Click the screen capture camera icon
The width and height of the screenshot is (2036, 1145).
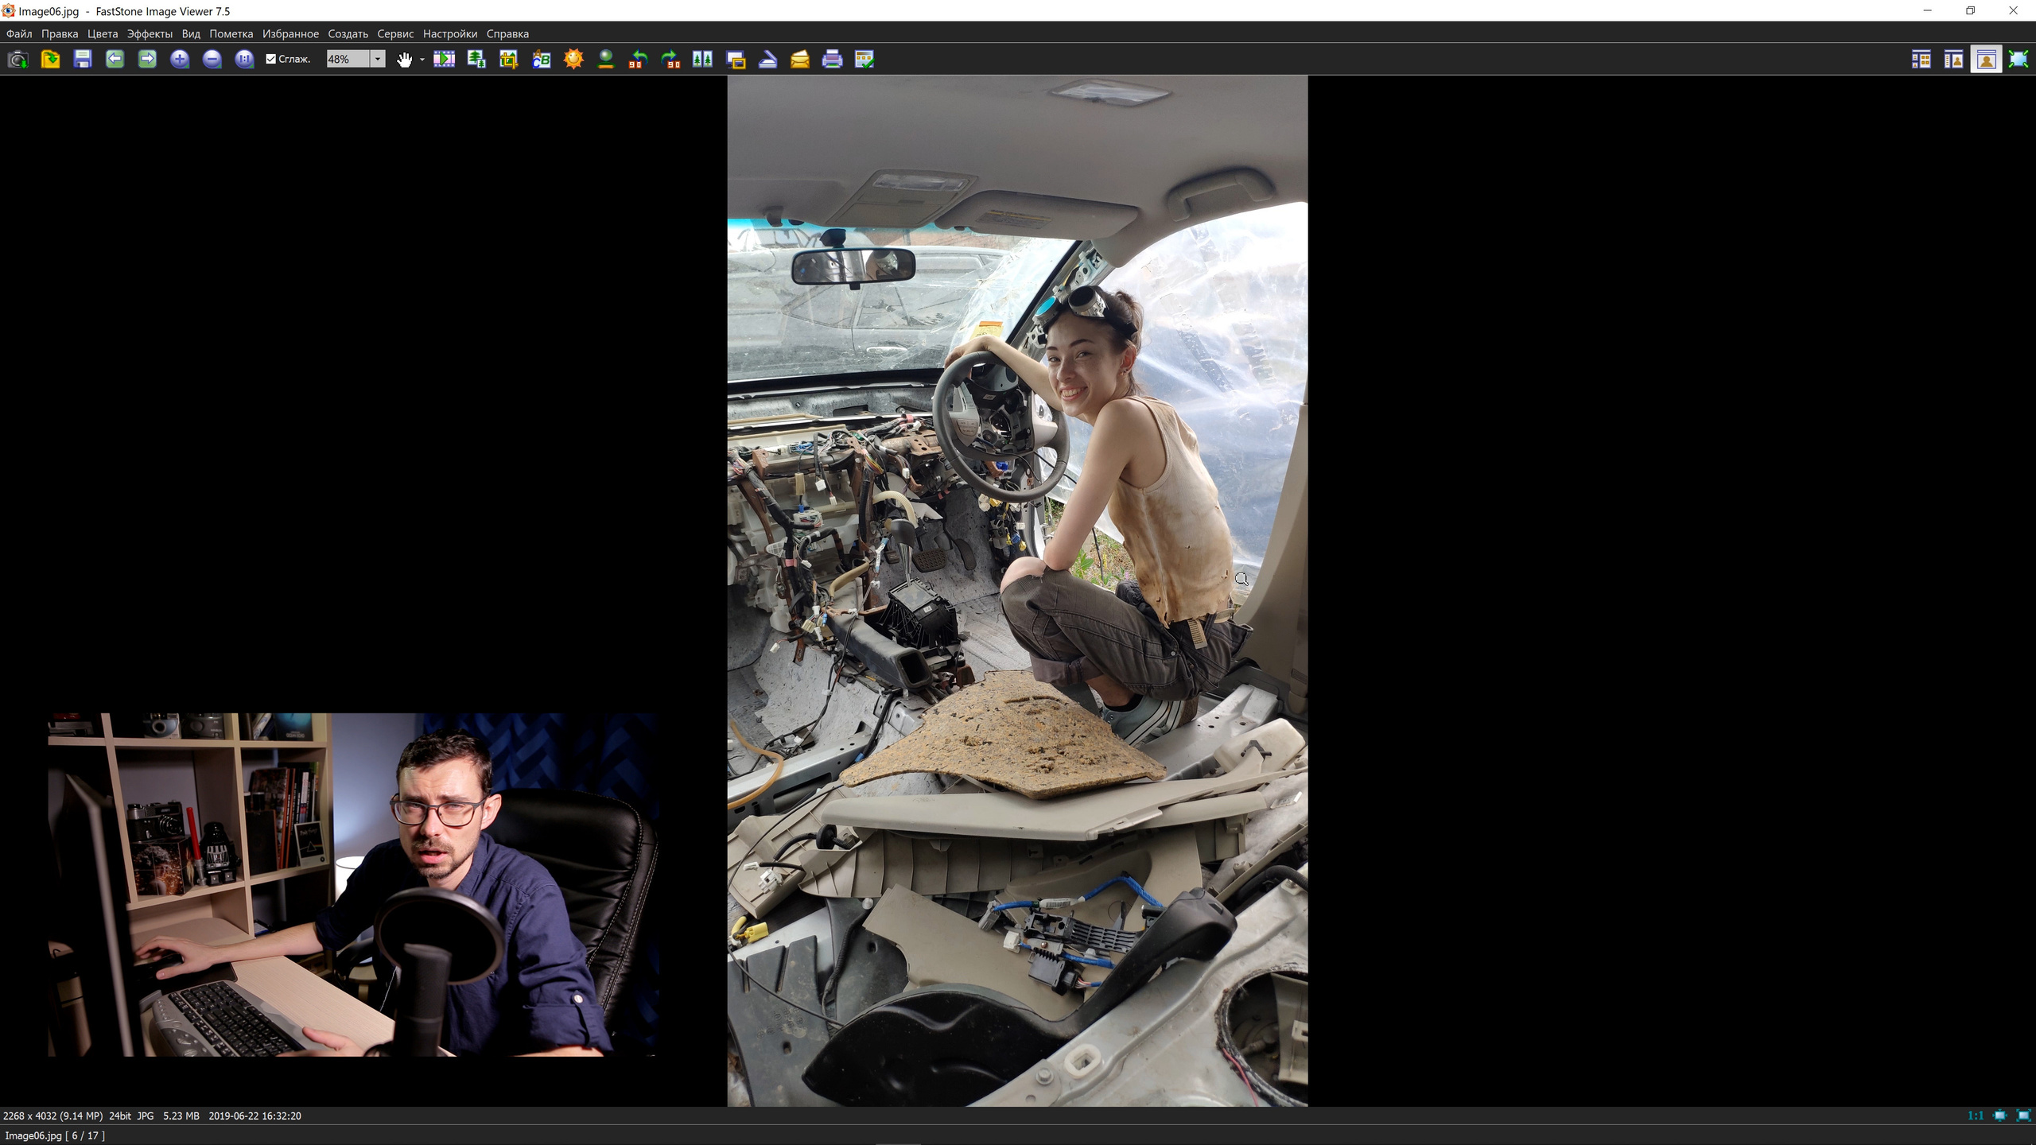(17, 60)
